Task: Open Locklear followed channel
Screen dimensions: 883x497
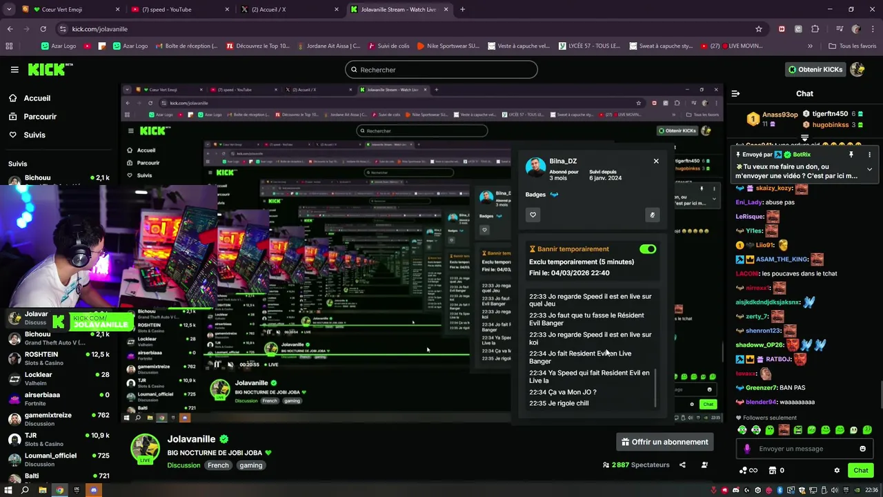Action: [59, 378]
